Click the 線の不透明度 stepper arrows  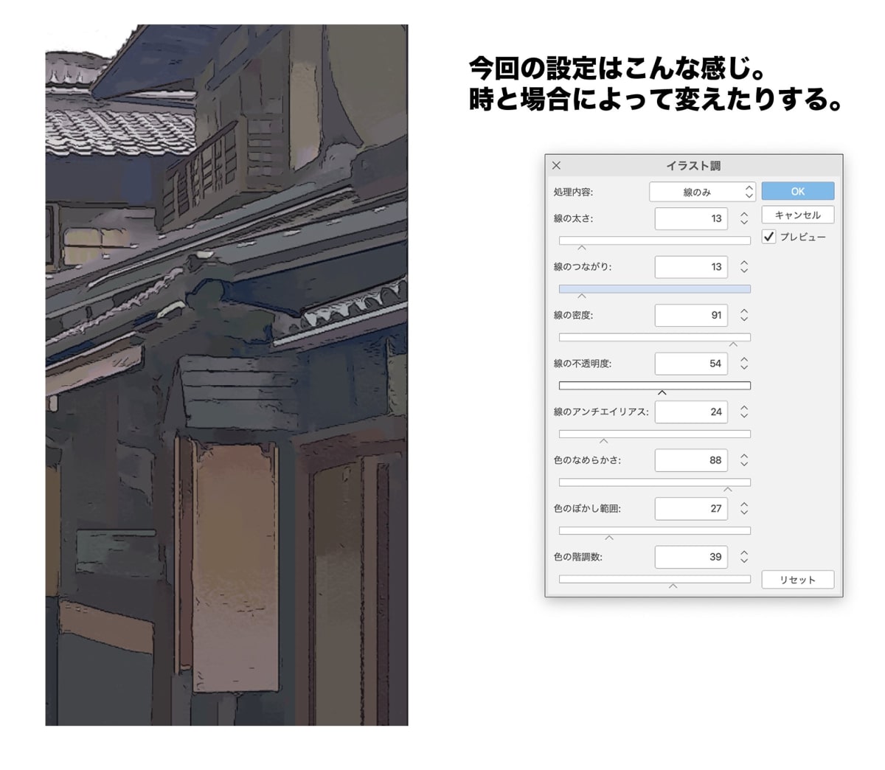click(744, 364)
